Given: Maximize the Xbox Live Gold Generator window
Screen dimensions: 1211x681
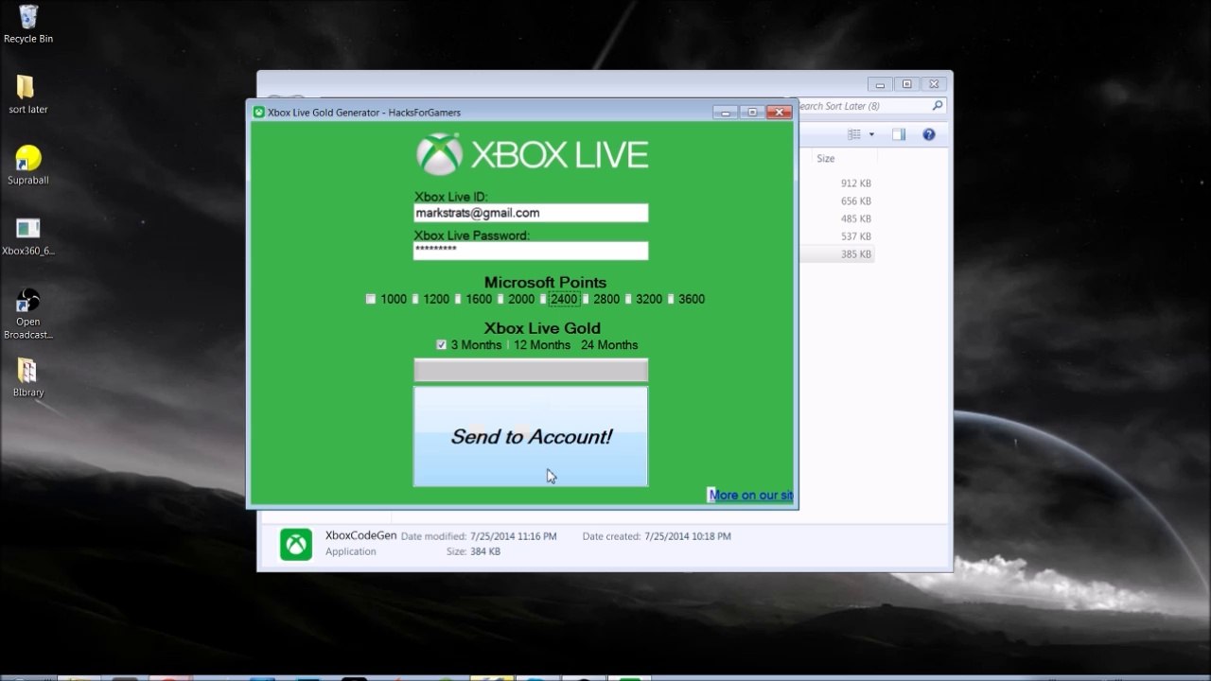Looking at the screenshot, I should (x=752, y=112).
